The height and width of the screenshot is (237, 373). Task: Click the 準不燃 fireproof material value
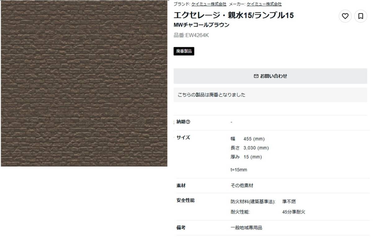click(x=289, y=202)
